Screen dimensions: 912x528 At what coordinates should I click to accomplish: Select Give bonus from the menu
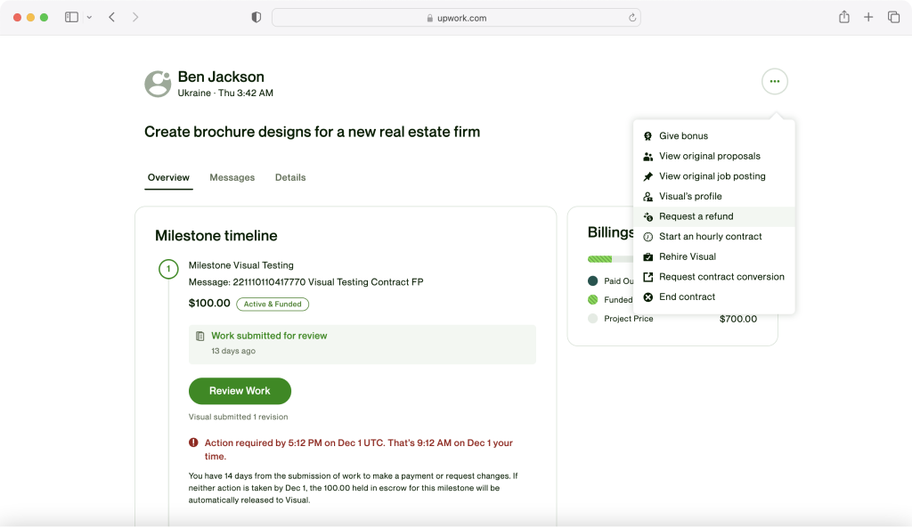(x=683, y=136)
